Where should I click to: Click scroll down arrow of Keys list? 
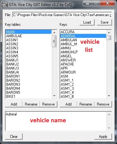(109, 96)
